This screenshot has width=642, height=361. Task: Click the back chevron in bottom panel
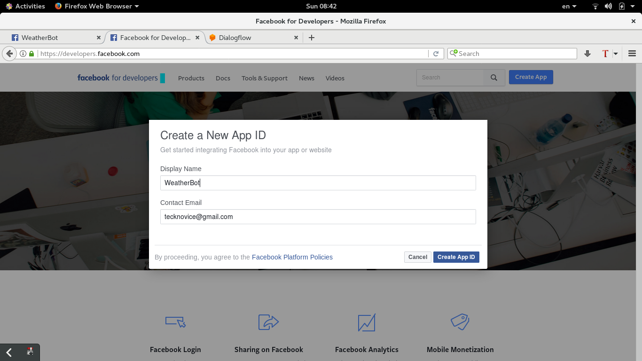[9, 353]
